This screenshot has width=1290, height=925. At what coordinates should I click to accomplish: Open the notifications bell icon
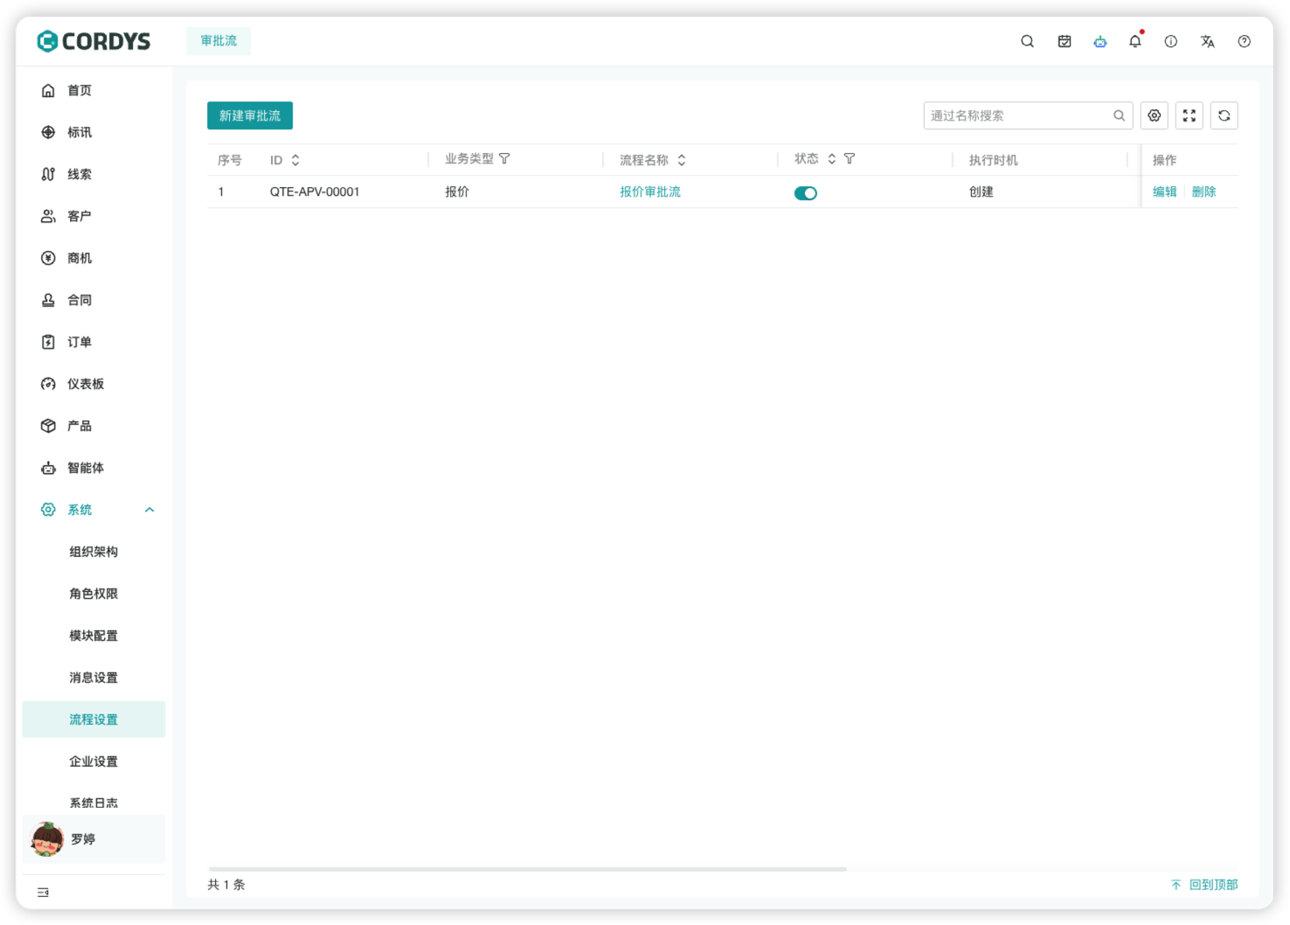tap(1134, 41)
